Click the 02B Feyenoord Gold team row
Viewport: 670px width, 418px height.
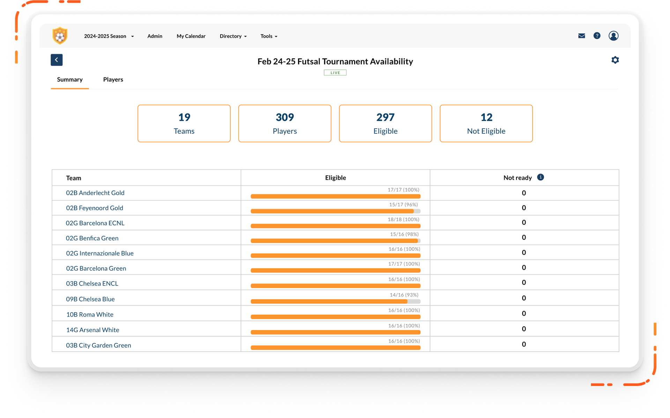click(95, 208)
